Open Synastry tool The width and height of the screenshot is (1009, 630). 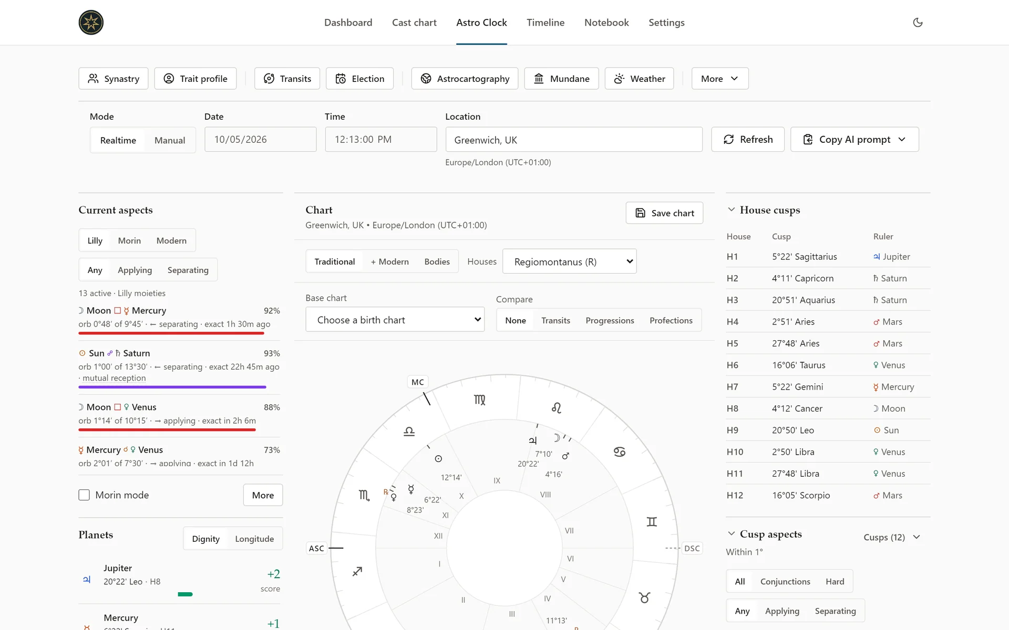[113, 79]
